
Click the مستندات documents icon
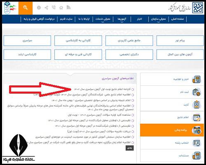pyautogui.click(x=197, y=156)
